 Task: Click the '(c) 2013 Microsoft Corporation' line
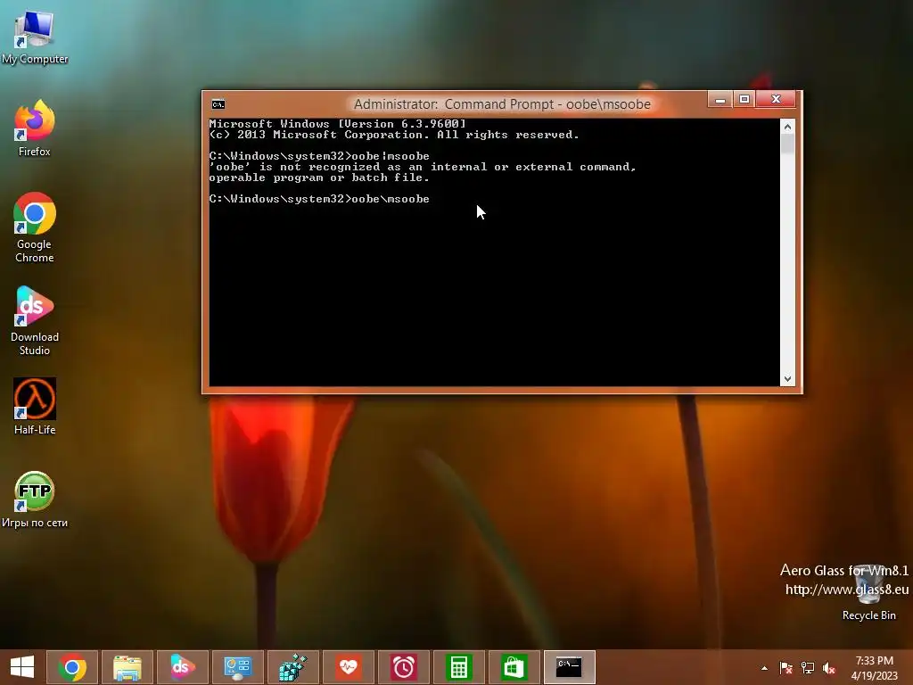[394, 135]
